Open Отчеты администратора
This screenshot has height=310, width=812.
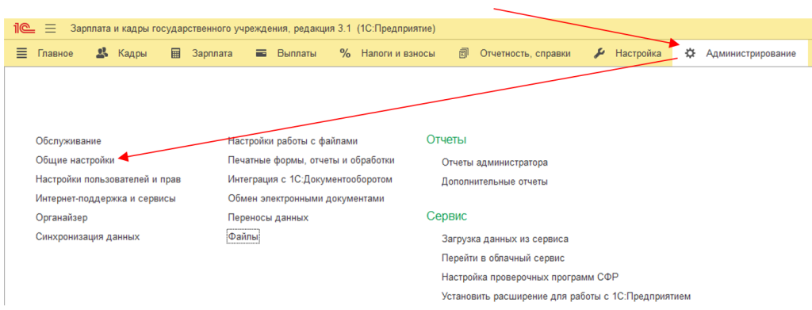coord(495,163)
